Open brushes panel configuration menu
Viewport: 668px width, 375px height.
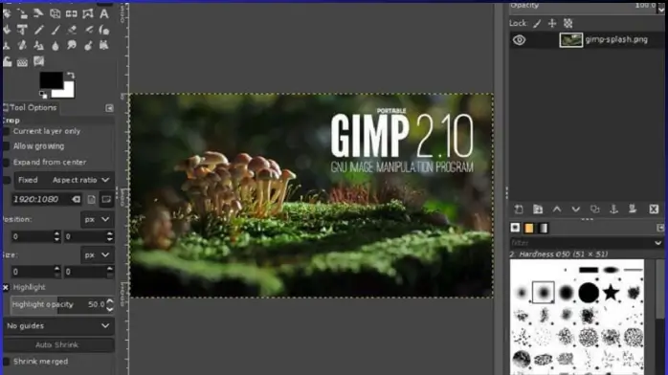pos(660,228)
